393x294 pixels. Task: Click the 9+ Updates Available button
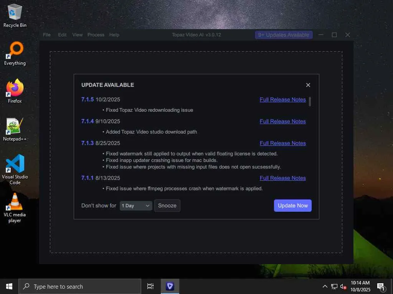(284, 35)
